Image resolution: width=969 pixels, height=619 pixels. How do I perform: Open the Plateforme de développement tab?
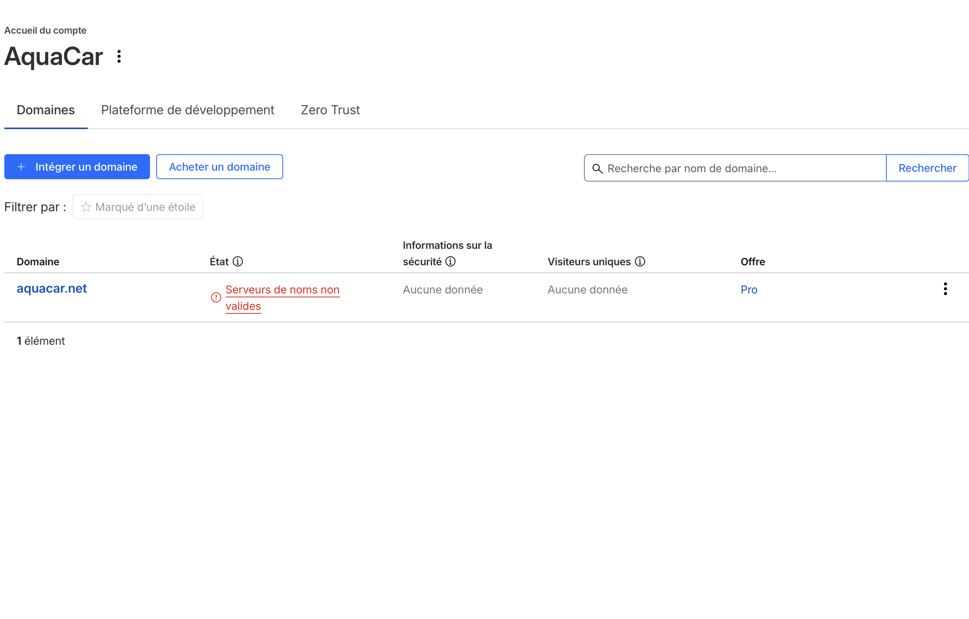(x=188, y=110)
